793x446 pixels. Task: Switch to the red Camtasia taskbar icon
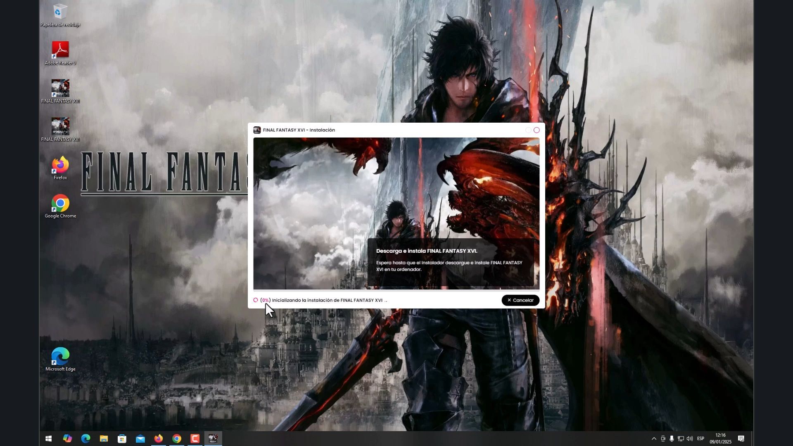click(x=195, y=439)
